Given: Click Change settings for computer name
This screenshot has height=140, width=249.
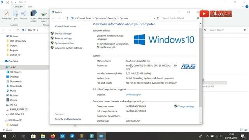Looking at the screenshot, I should tap(186, 106).
